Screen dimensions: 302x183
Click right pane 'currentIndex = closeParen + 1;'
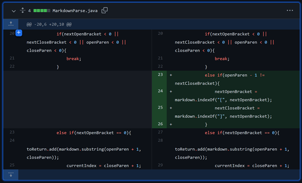(x=252, y=166)
